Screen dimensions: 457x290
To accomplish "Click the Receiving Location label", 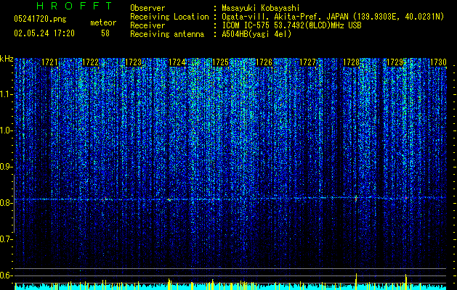I will tap(169, 17).
